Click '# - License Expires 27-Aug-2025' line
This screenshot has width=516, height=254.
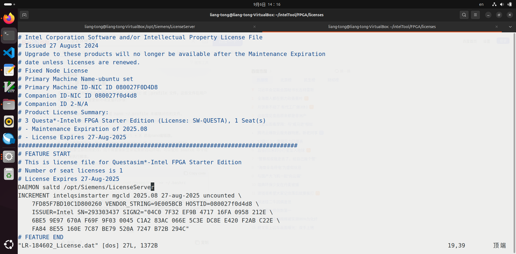pos(72,137)
